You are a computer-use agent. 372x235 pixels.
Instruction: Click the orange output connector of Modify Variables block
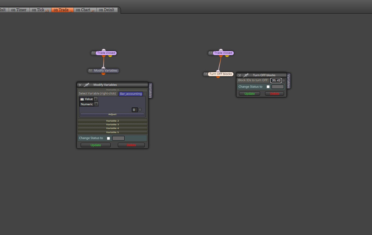[103, 73]
